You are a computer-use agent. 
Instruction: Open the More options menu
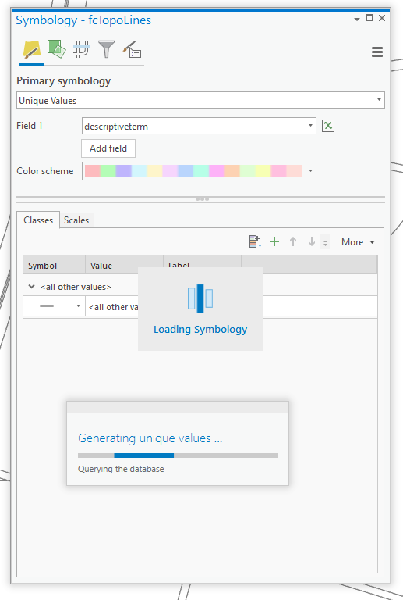(358, 242)
